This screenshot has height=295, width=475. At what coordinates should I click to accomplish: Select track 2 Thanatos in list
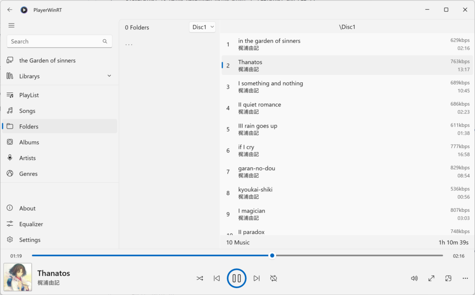click(347, 66)
